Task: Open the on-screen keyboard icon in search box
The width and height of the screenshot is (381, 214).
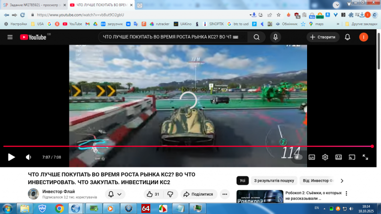Action: tap(236, 37)
